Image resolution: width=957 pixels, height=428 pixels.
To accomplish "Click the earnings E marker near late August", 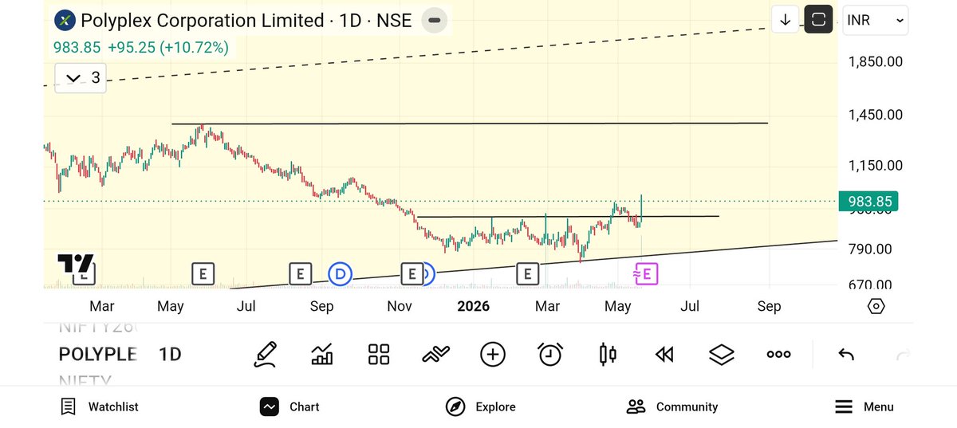I will pos(299,274).
